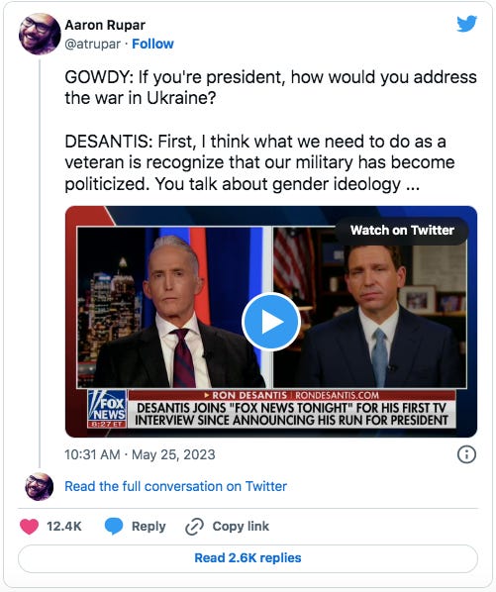
Task: Click Watch on Twitter overlay button
Action: [x=402, y=230]
